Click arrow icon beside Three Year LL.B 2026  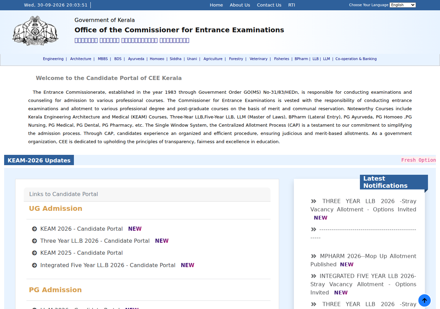(x=34, y=241)
